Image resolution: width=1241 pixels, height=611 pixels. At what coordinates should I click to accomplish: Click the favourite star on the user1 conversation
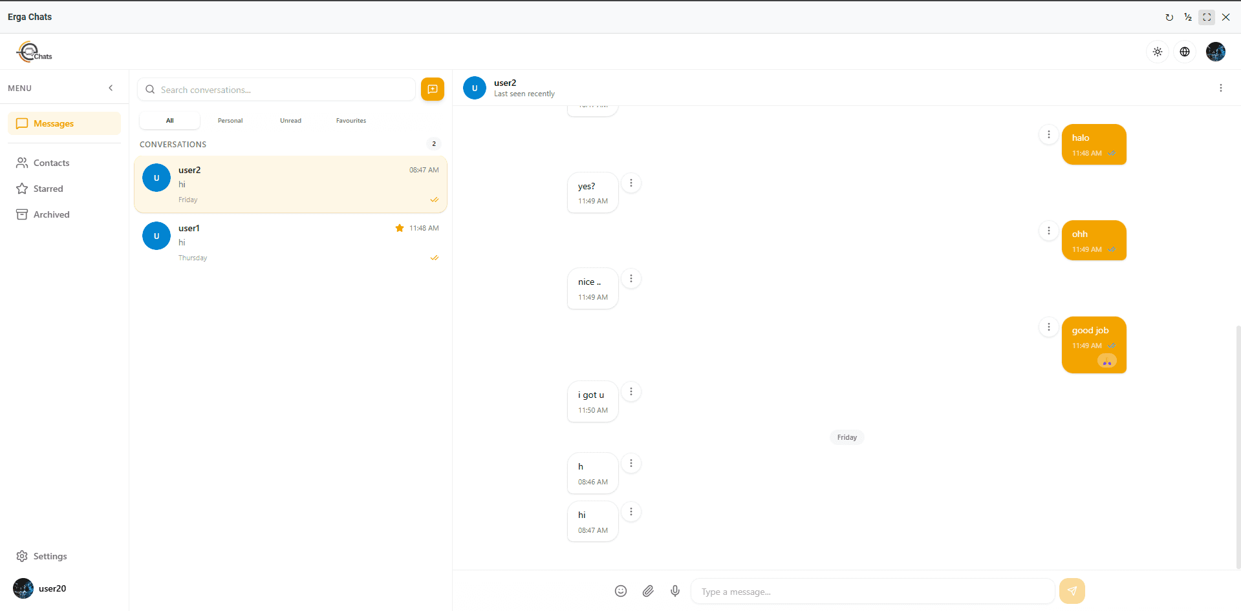coord(400,228)
